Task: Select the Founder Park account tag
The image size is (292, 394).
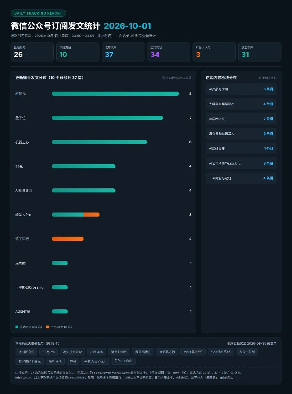Action: [220, 352]
